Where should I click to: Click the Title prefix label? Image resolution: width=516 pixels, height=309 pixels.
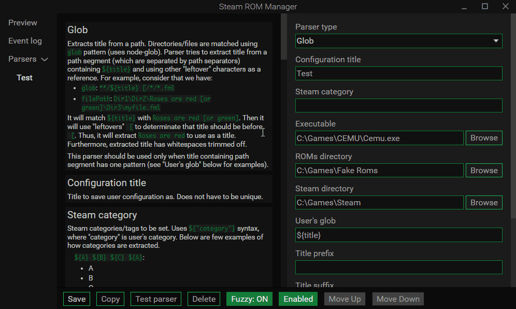pyautogui.click(x=314, y=254)
